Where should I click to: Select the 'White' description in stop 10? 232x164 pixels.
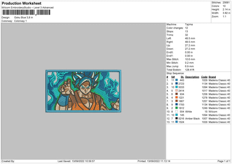(189, 112)
